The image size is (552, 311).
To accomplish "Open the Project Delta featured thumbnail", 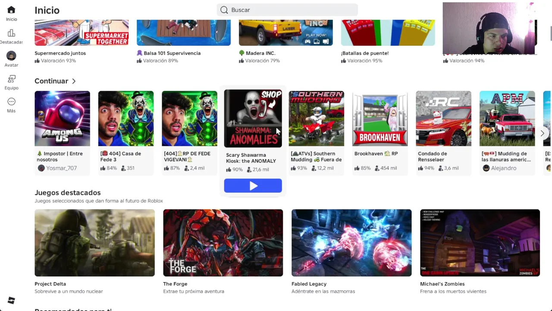I will point(94,243).
